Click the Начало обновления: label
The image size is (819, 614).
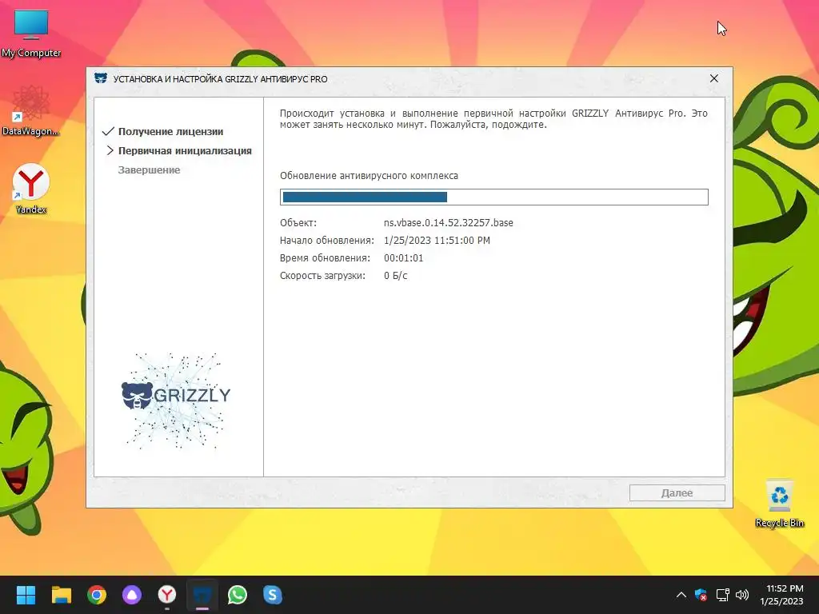[327, 241]
